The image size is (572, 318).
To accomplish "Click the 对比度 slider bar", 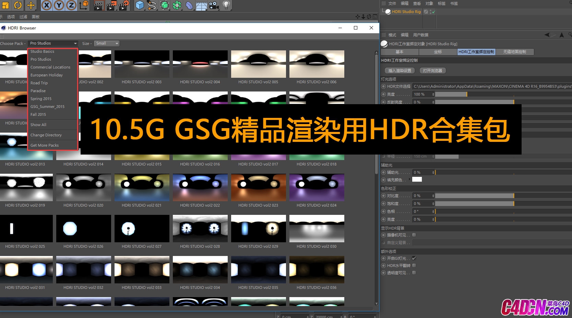I will point(503,196).
